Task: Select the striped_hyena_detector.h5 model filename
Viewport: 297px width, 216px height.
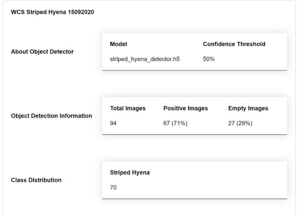Action: [145, 59]
